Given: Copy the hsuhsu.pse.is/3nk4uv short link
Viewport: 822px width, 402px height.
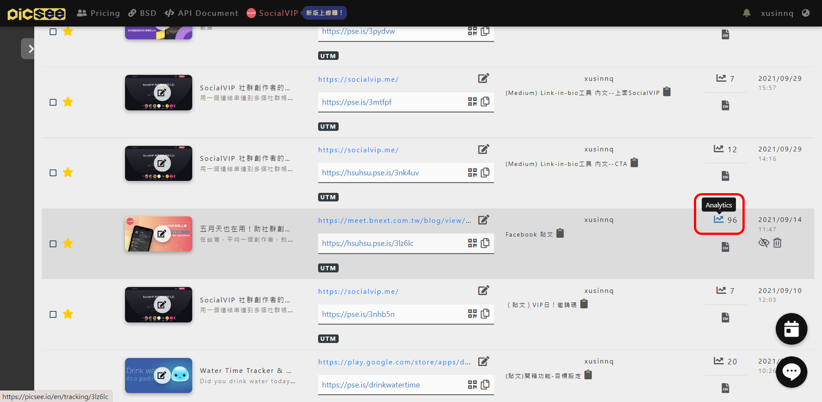Looking at the screenshot, I should (485, 172).
